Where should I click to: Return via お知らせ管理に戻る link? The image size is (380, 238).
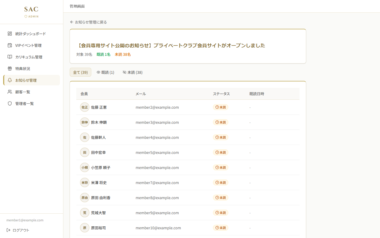88,22
